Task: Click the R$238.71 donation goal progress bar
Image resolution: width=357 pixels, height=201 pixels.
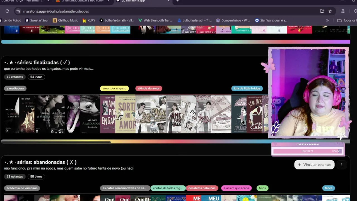Action: (307, 151)
